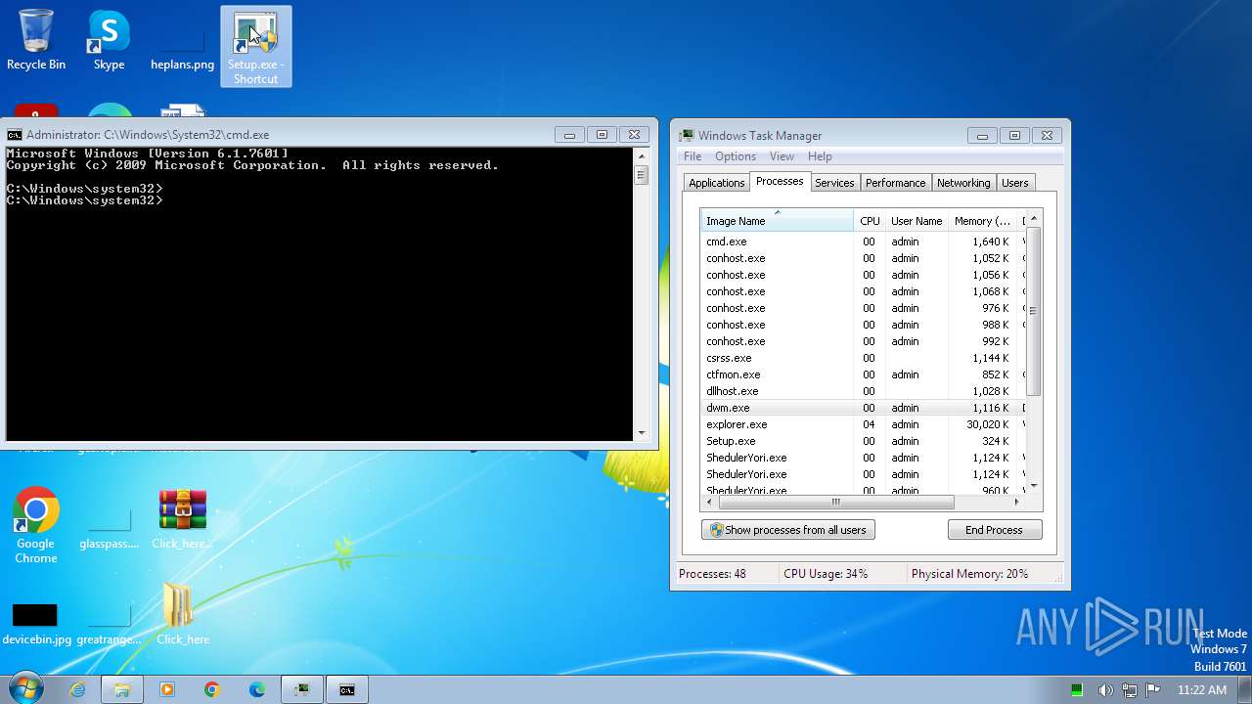Launch Internet Explorer from the taskbar
The height and width of the screenshot is (704, 1252).
coord(77,689)
